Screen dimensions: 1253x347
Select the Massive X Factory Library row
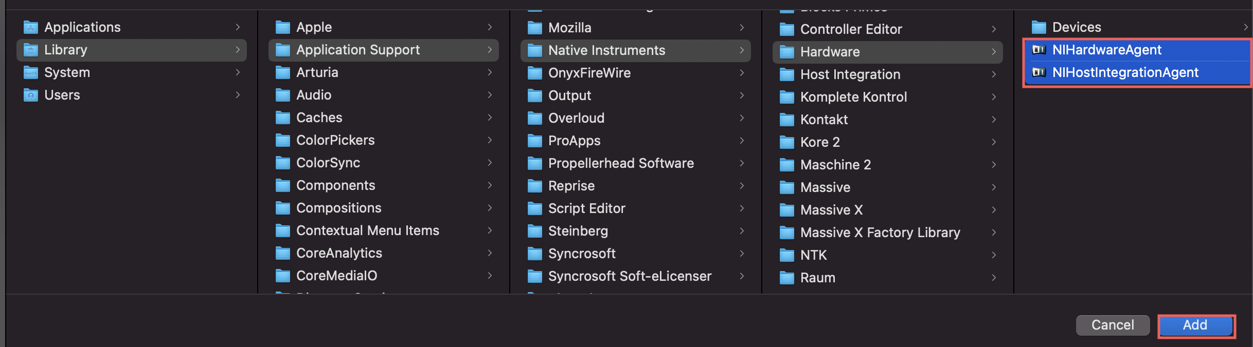click(x=888, y=233)
